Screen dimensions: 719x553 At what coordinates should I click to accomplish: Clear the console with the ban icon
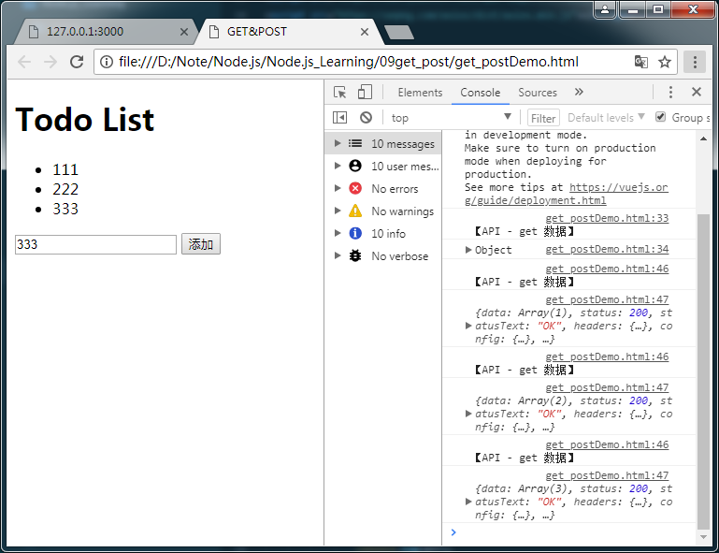pyautogui.click(x=366, y=118)
